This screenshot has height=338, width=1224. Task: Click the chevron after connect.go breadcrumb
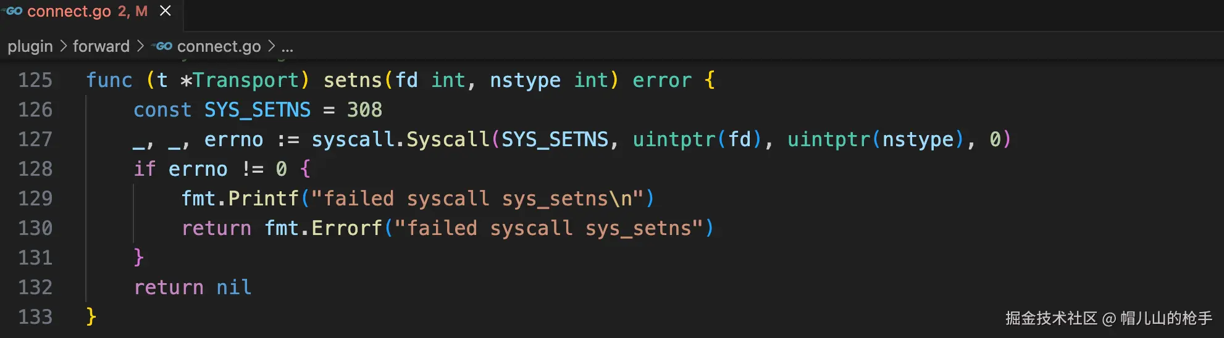pos(271,46)
